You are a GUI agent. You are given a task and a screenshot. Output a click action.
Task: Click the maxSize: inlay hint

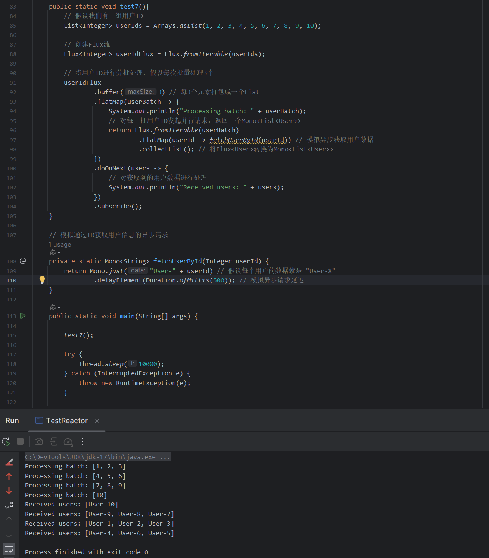pyautogui.click(x=140, y=92)
